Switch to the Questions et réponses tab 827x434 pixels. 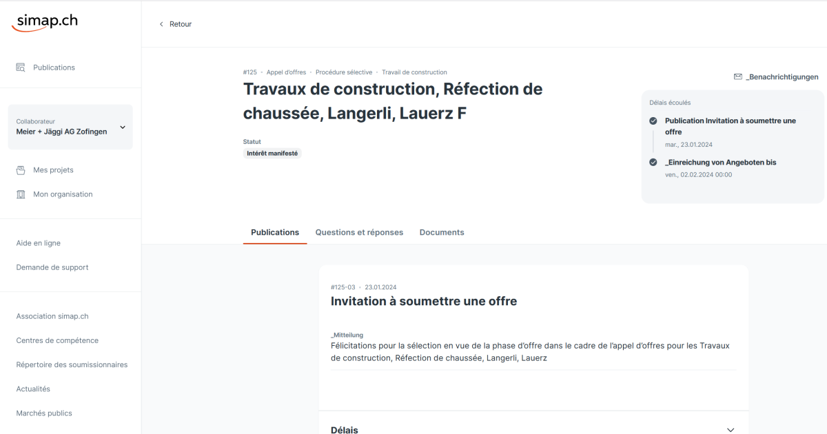[359, 232]
